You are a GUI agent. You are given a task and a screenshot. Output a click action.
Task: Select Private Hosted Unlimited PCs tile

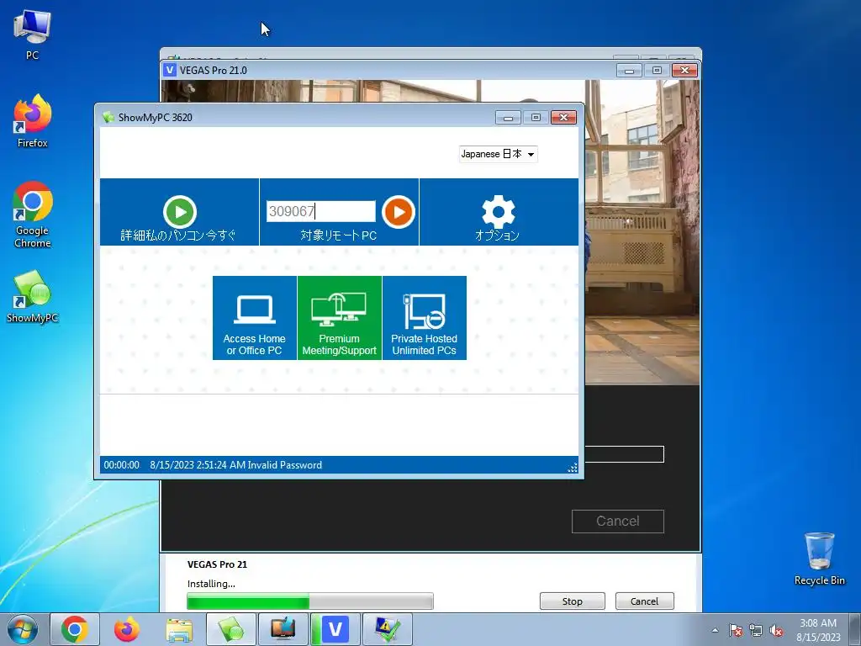(425, 318)
